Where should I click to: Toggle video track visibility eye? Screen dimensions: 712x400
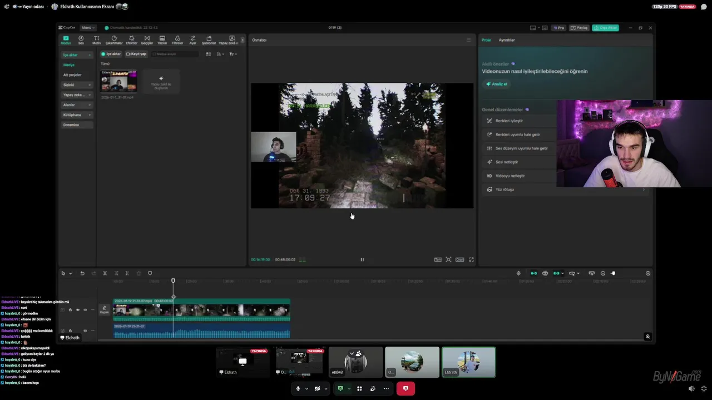click(78, 309)
